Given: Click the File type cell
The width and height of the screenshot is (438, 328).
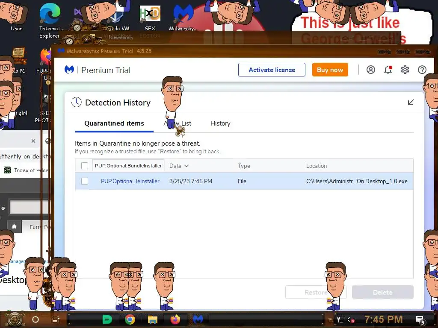Looking at the screenshot, I should pyautogui.click(x=242, y=181).
